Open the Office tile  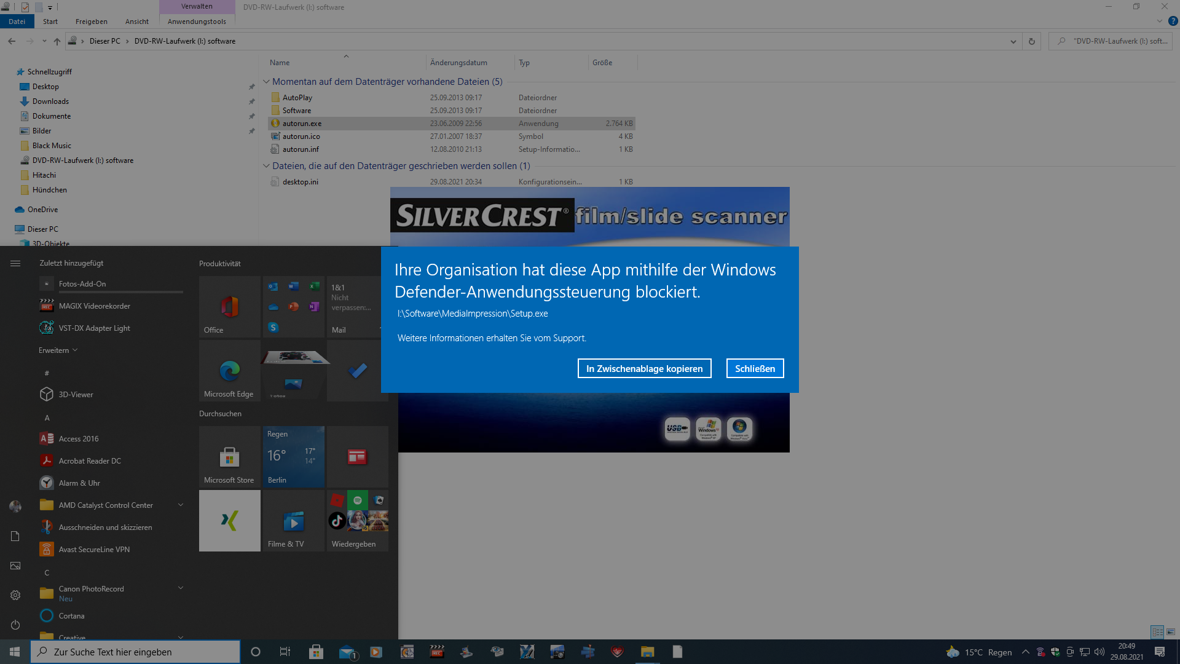pos(230,307)
